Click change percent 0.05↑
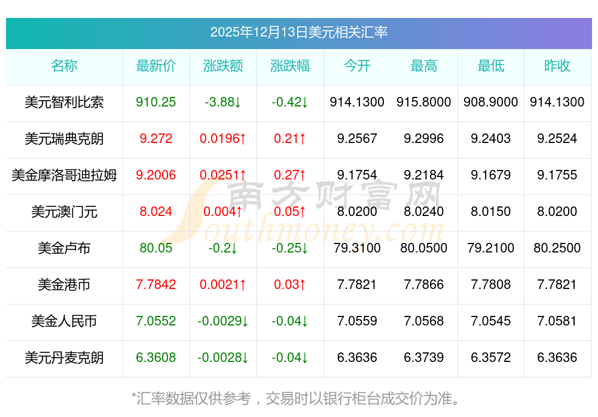Image resolution: width=598 pixels, height=417 pixels. pyautogui.click(x=290, y=211)
